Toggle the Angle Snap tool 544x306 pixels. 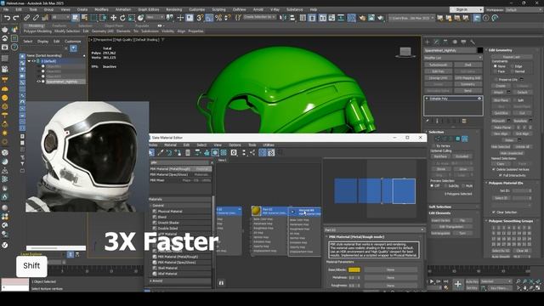(209, 18)
